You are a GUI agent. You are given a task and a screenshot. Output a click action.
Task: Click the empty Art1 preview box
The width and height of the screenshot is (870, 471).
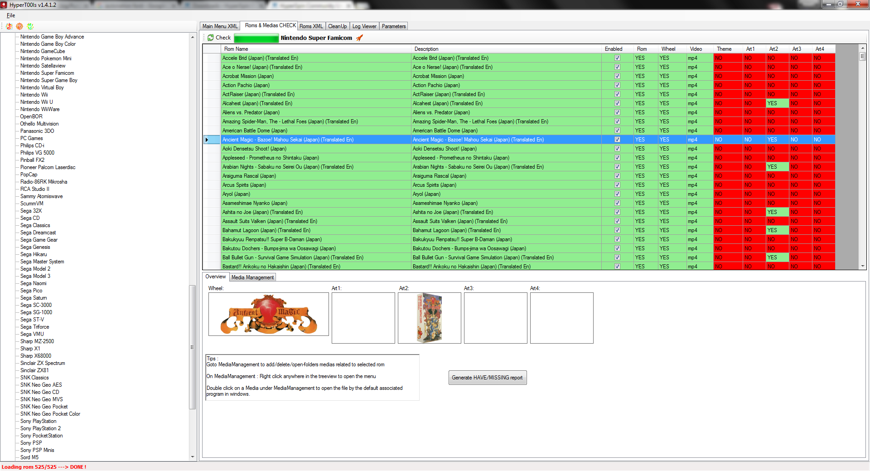pyautogui.click(x=363, y=318)
